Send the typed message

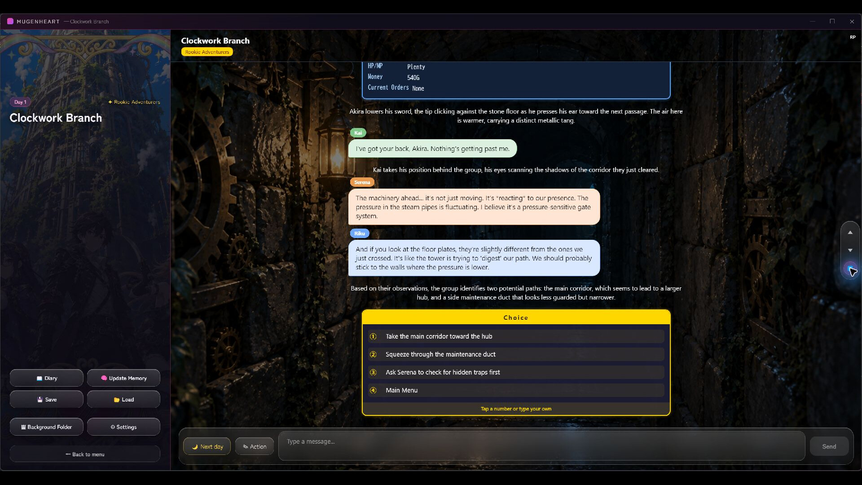tap(829, 446)
